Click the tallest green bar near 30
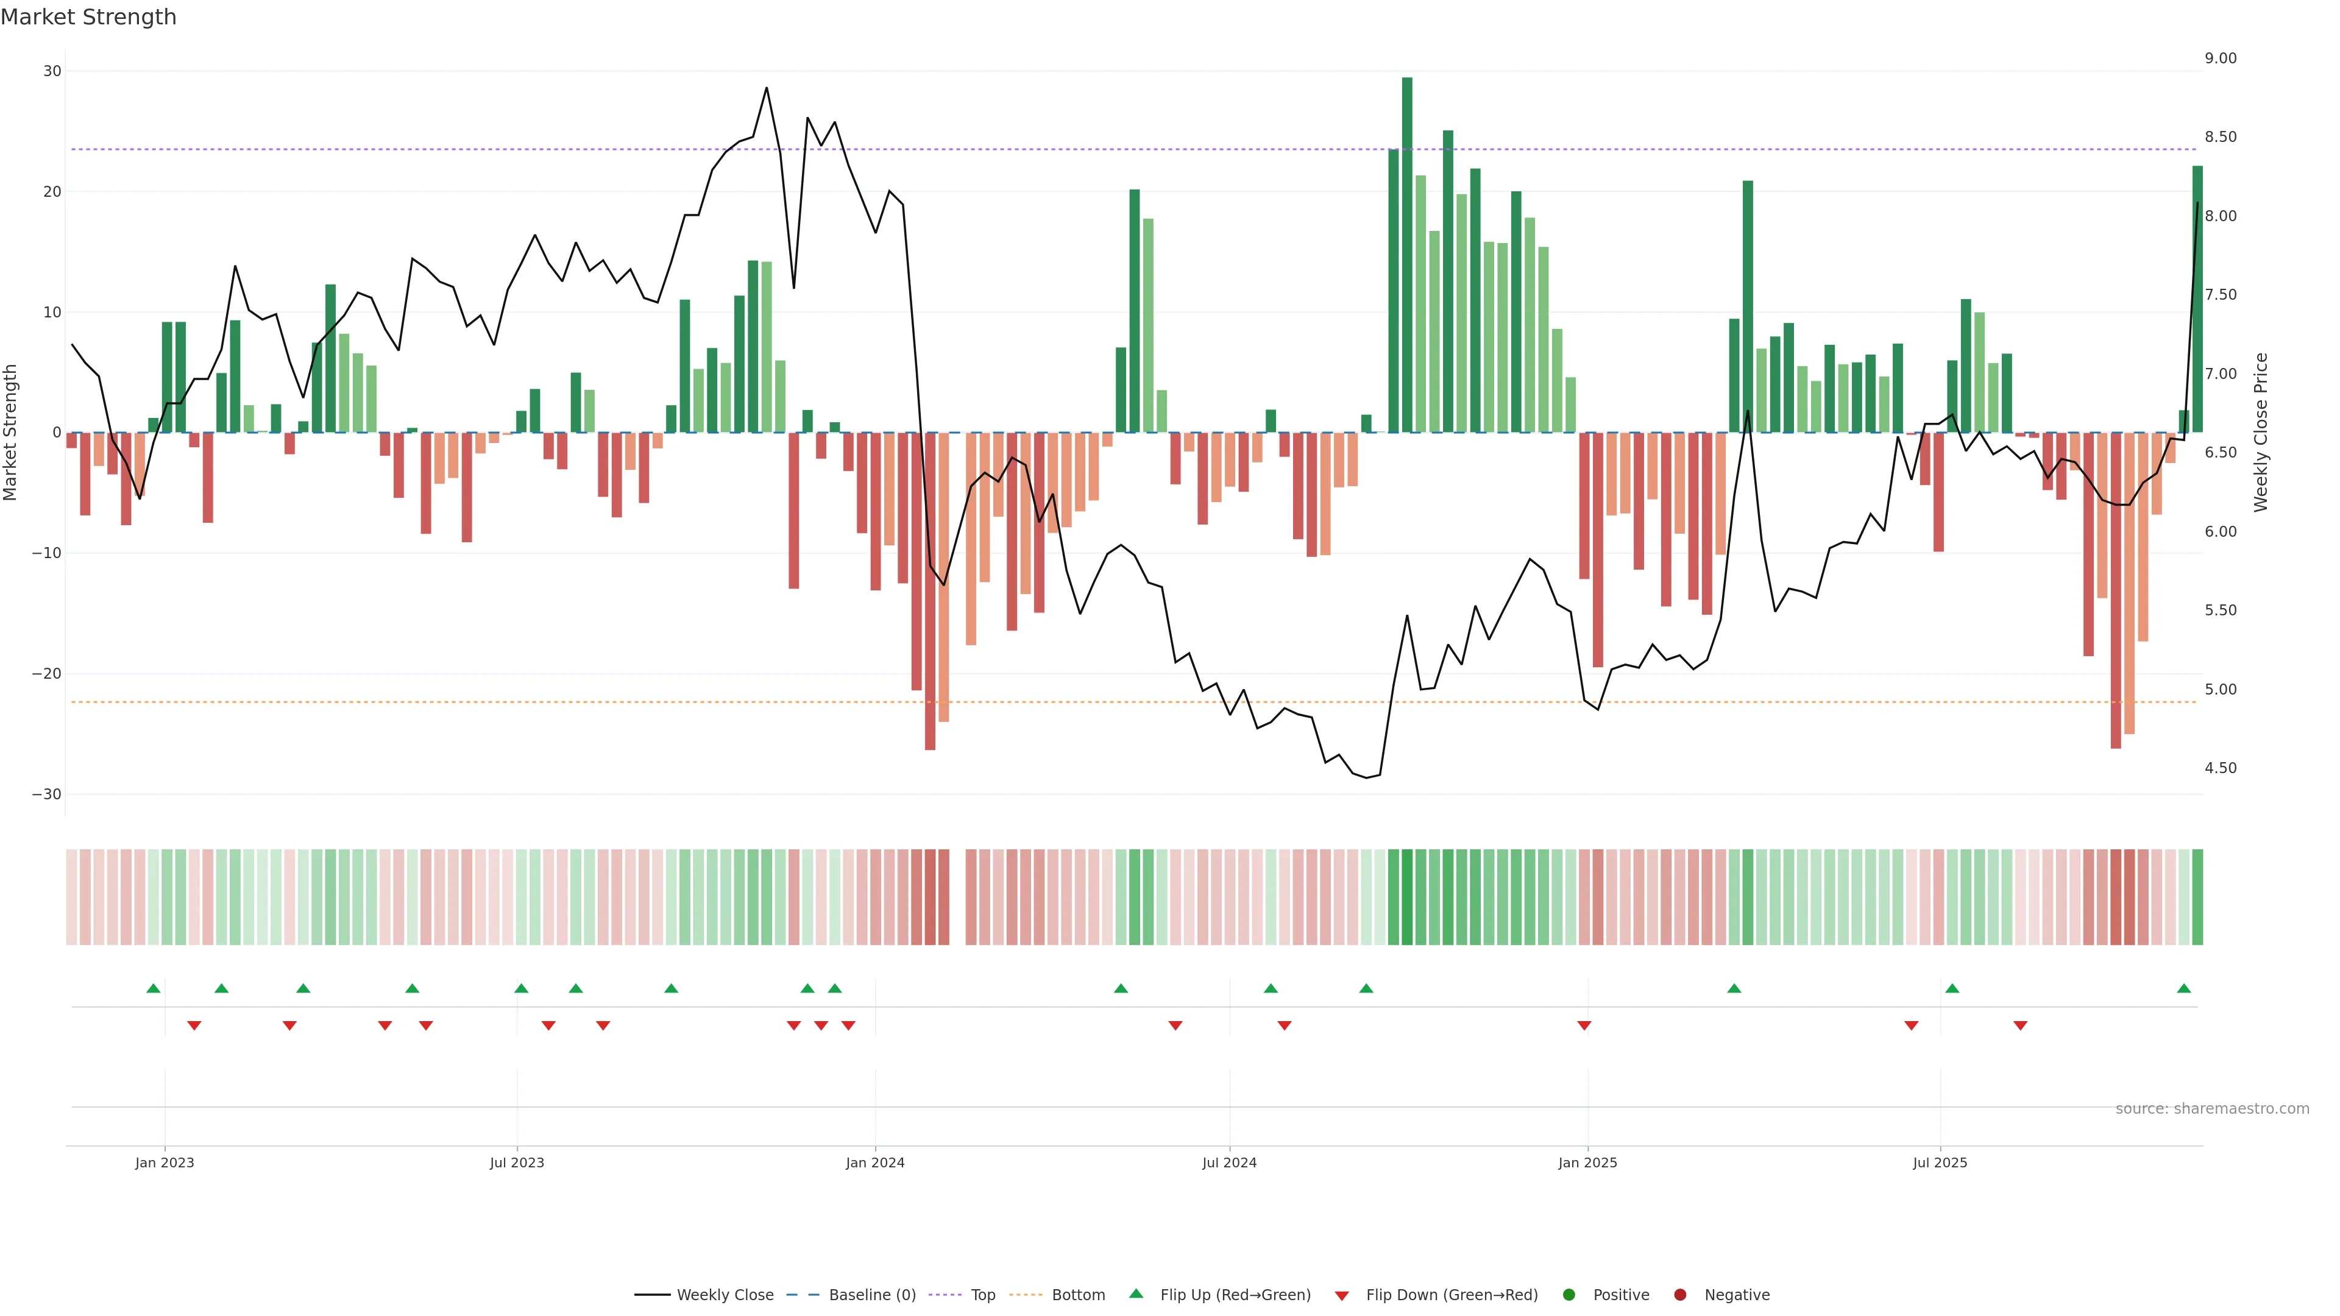This screenshot has width=2340, height=1316. tap(1407, 254)
